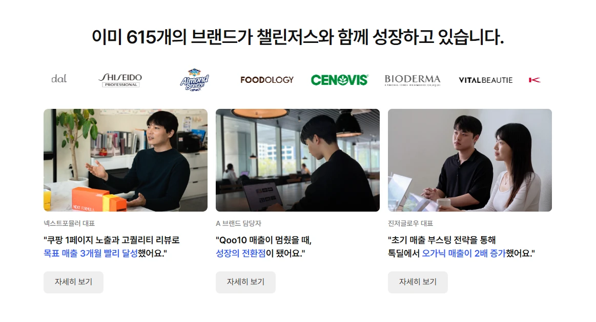Select the green CENOVIS logo
The height and width of the screenshot is (322, 596).
pyautogui.click(x=339, y=80)
